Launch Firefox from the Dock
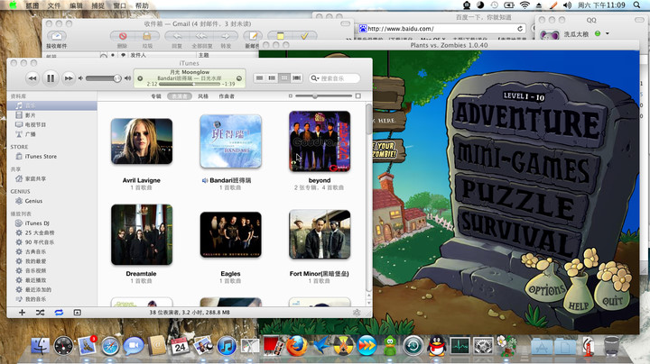The image size is (650, 364). click(297, 346)
